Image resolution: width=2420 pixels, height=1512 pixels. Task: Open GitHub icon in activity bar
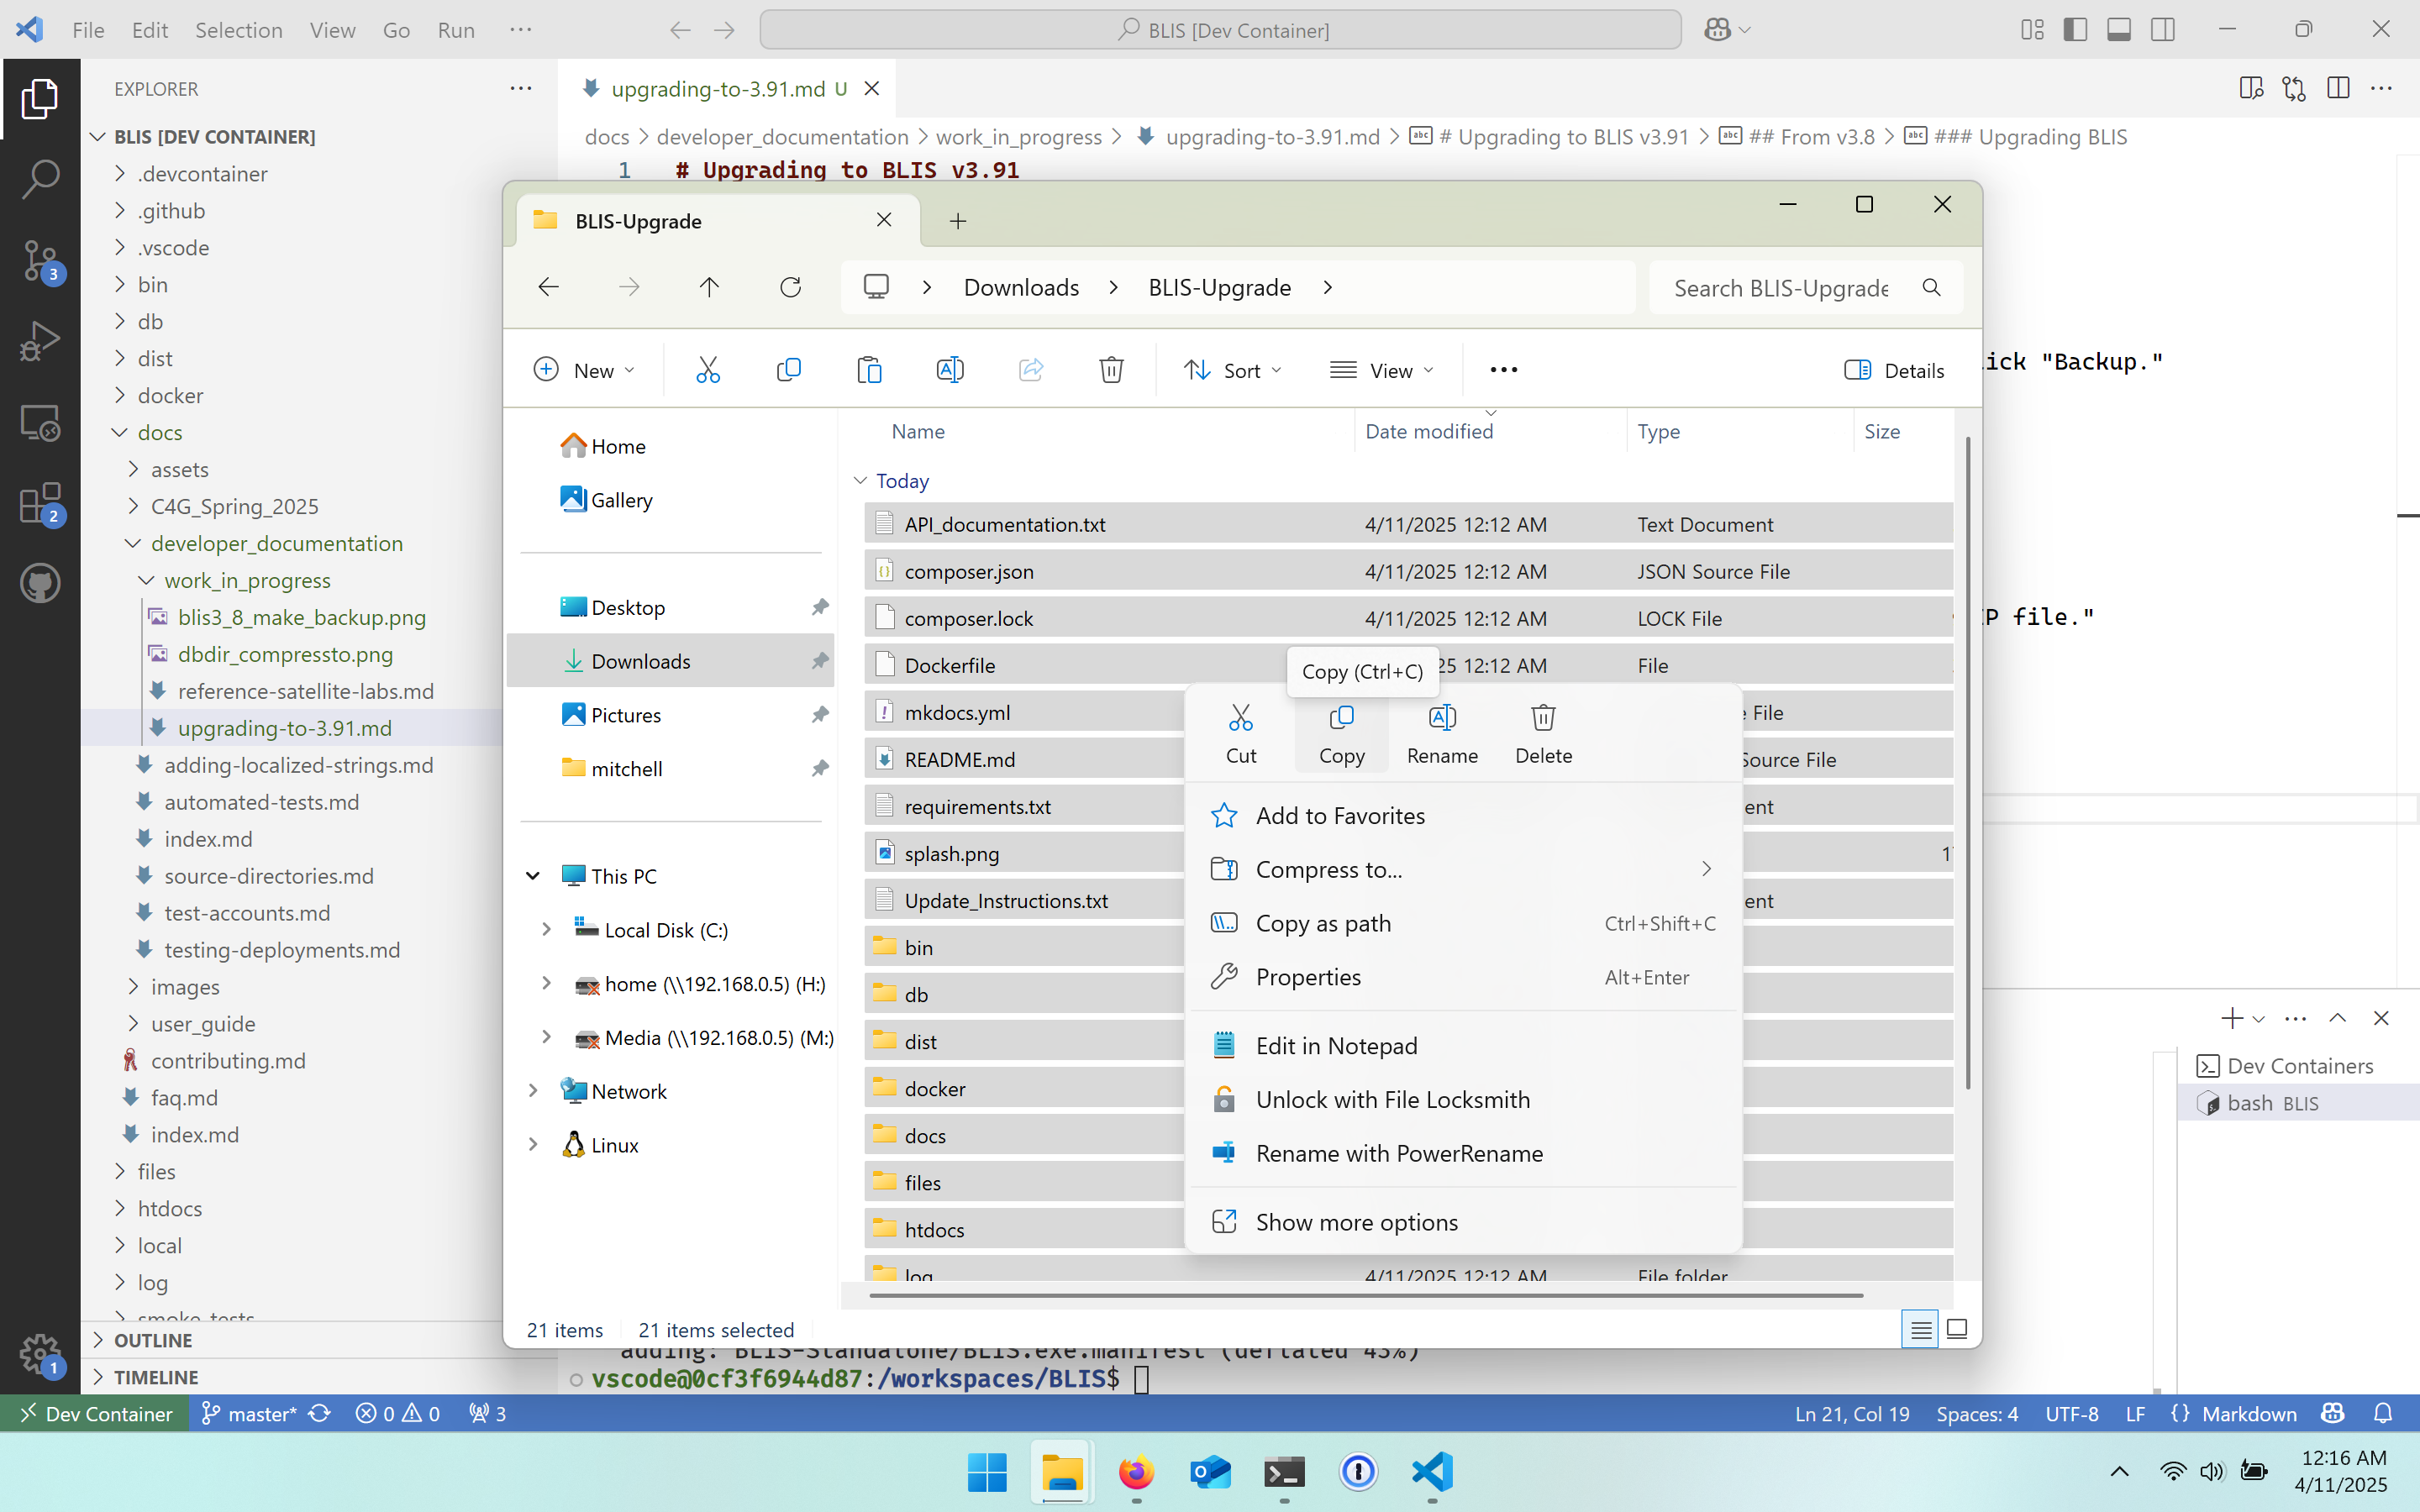[x=40, y=583]
